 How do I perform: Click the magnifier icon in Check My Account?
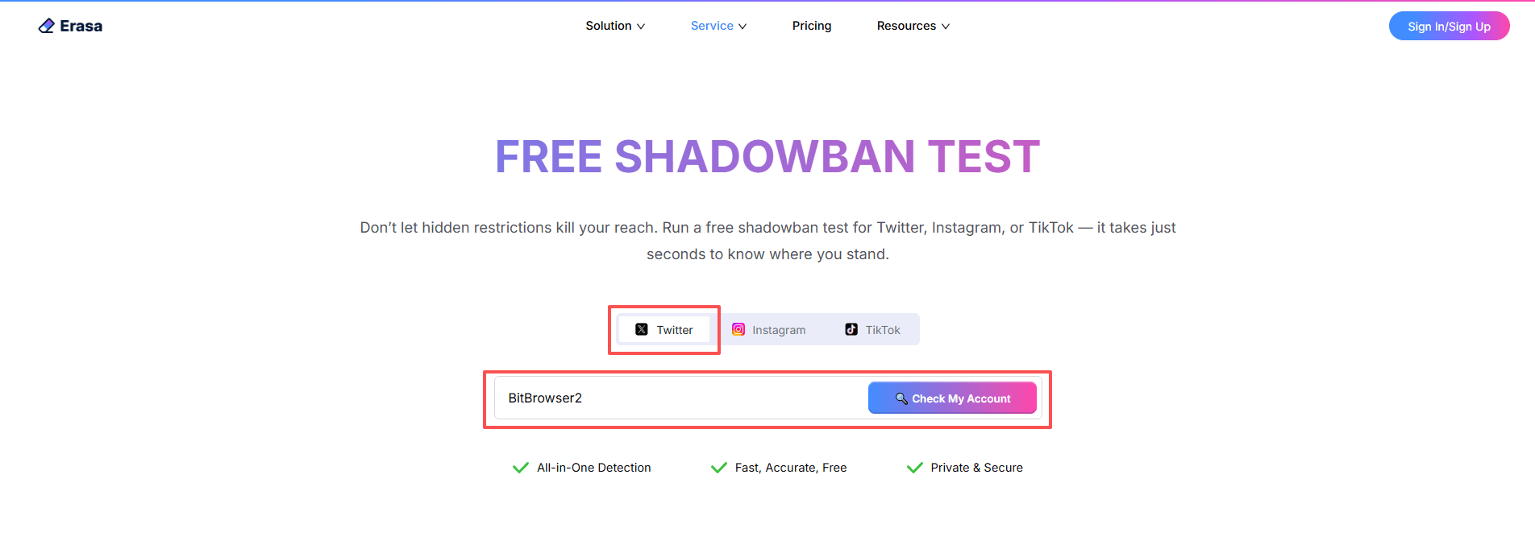(x=901, y=398)
